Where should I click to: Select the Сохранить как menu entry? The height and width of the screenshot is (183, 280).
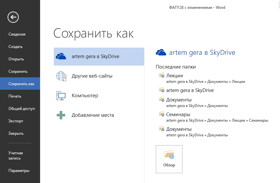(x=20, y=84)
